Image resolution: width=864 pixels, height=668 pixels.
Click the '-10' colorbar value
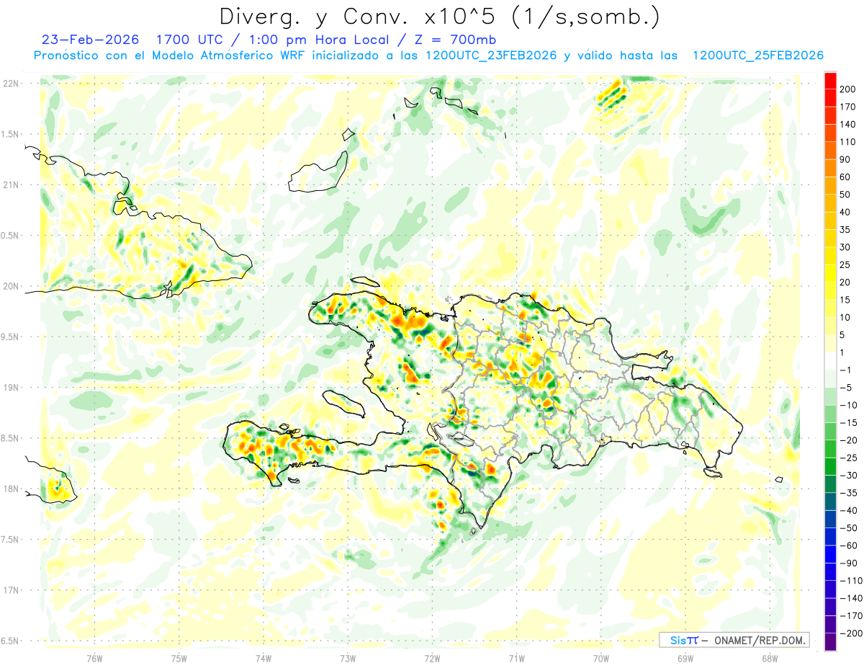(x=848, y=405)
